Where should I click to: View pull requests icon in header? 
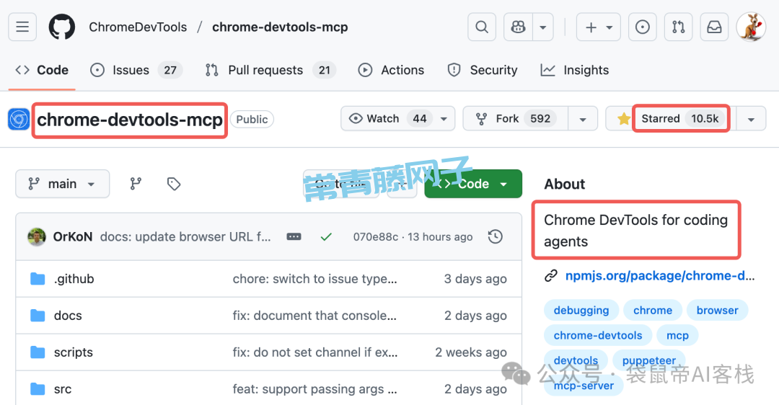678,27
